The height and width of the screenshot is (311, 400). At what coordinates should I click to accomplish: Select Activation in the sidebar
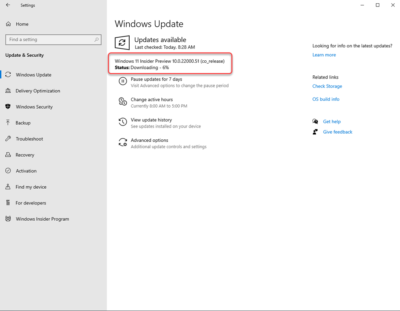pos(26,171)
